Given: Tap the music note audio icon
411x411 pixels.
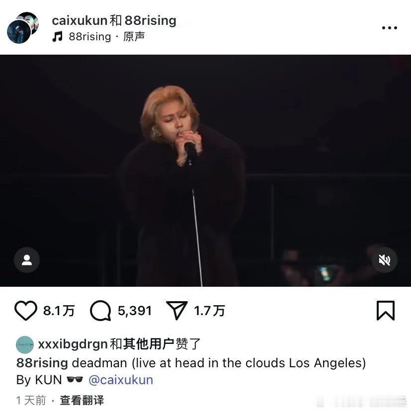Looking at the screenshot, I should 58,37.
